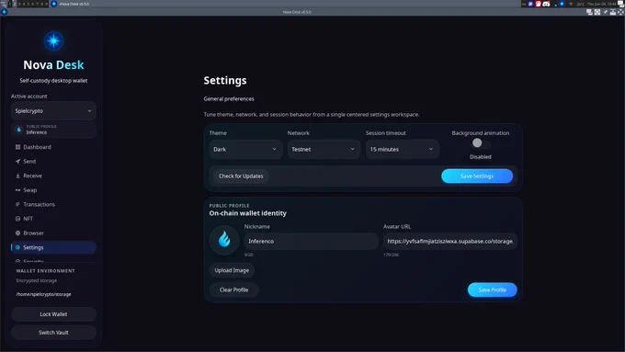The height and width of the screenshot is (352, 625).
Task: Click the /home/spielcrypto/storage path text
Action: (43, 294)
